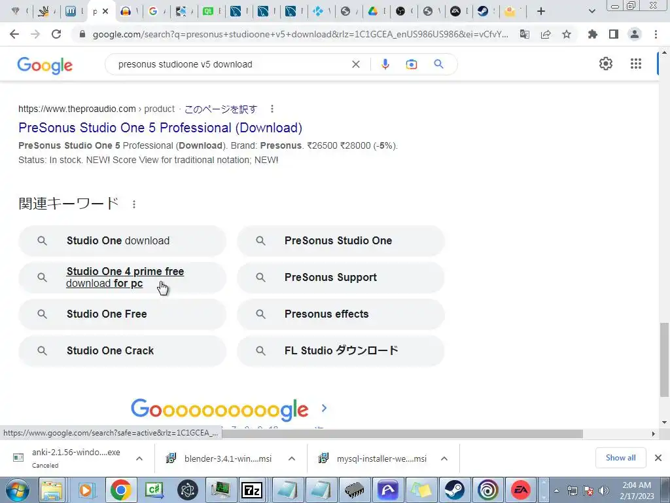Go back to the previous page
This screenshot has width=670, height=503.
(x=14, y=34)
